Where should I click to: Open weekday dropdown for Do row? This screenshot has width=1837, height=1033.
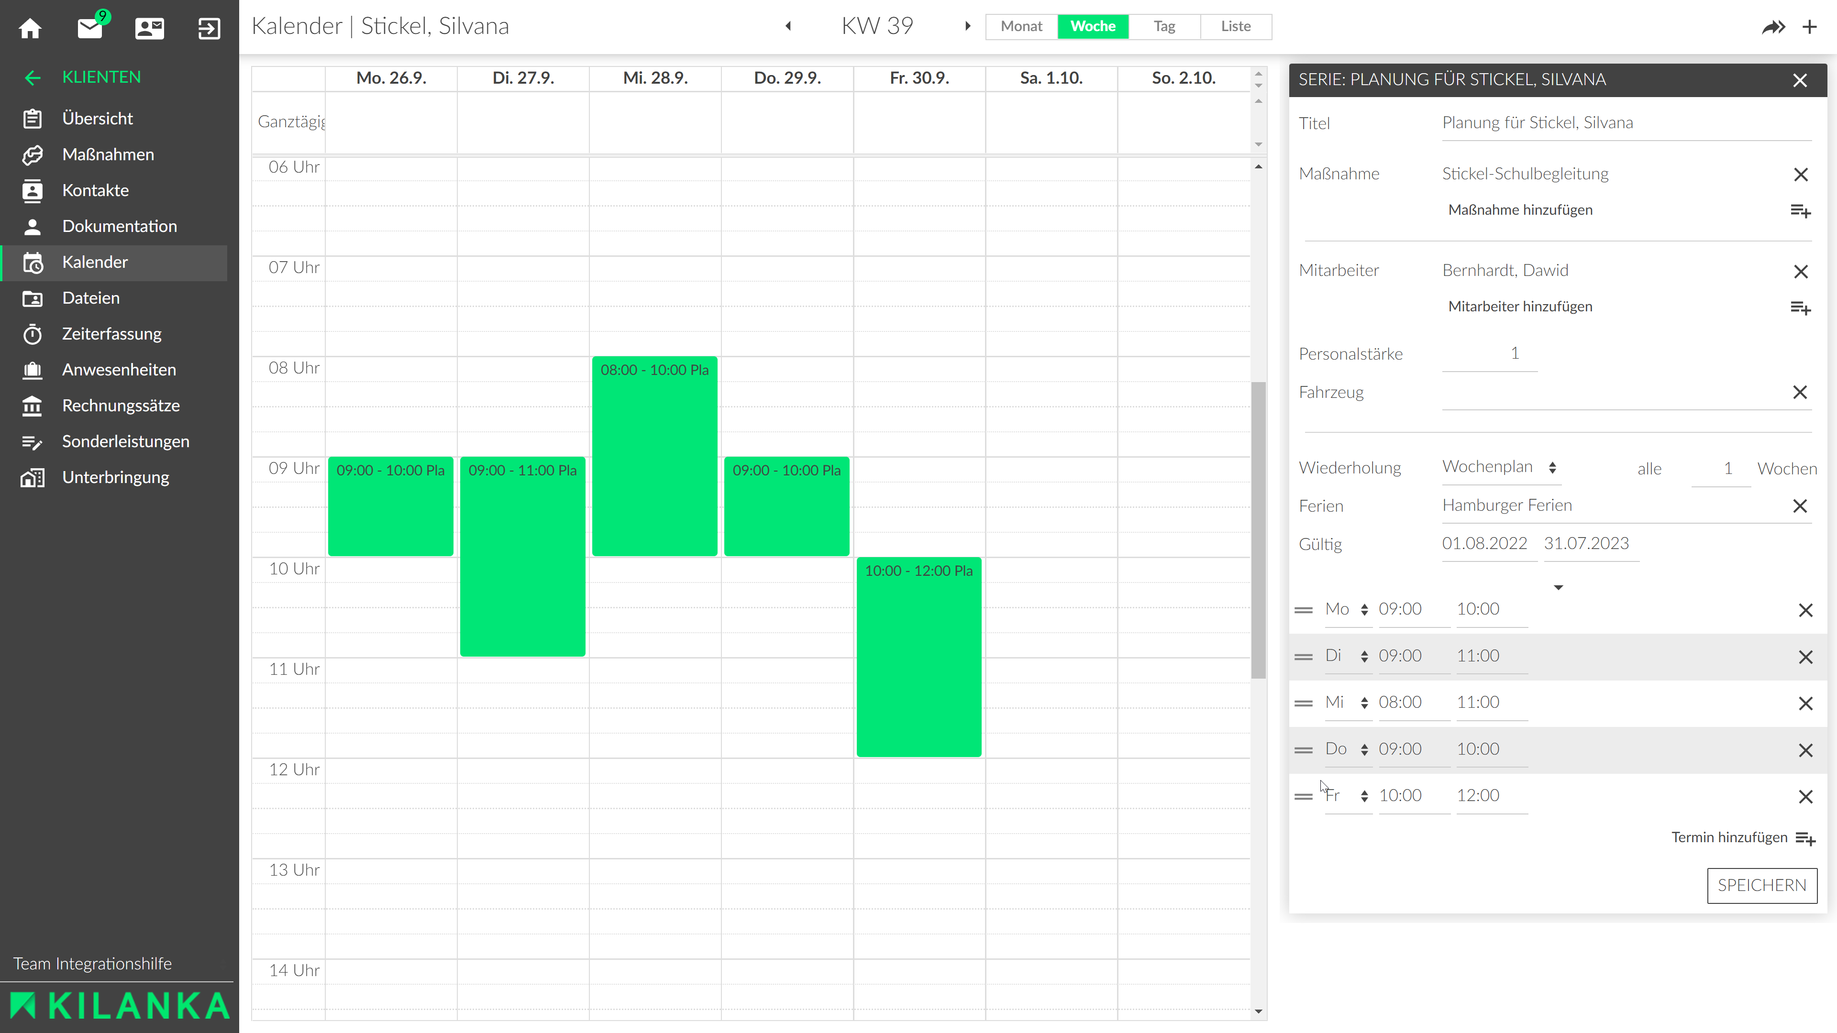tap(1348, 749)
